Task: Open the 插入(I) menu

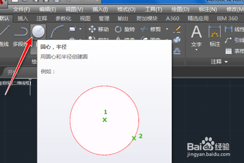Action: click(x=100, y=9)
